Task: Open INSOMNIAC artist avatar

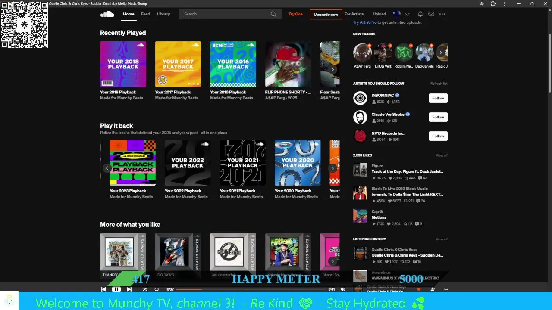Action: click(360, 98)
